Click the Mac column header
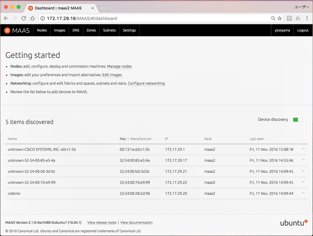The height and width of the screenshot is (236, 313). click(x=123, y=139)
